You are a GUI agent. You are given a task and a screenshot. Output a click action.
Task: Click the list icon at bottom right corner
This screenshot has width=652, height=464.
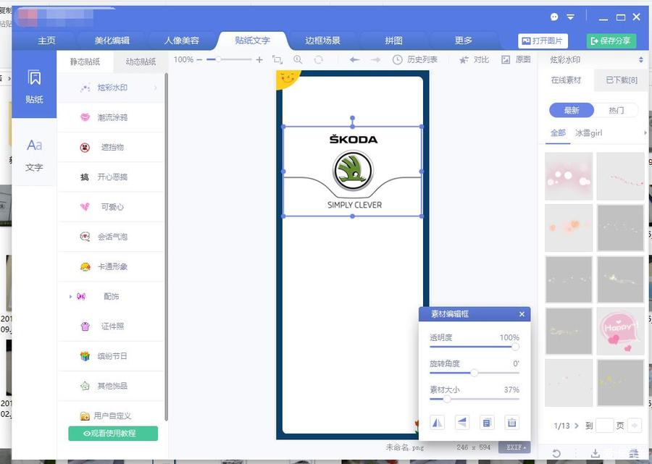(634, 454)
